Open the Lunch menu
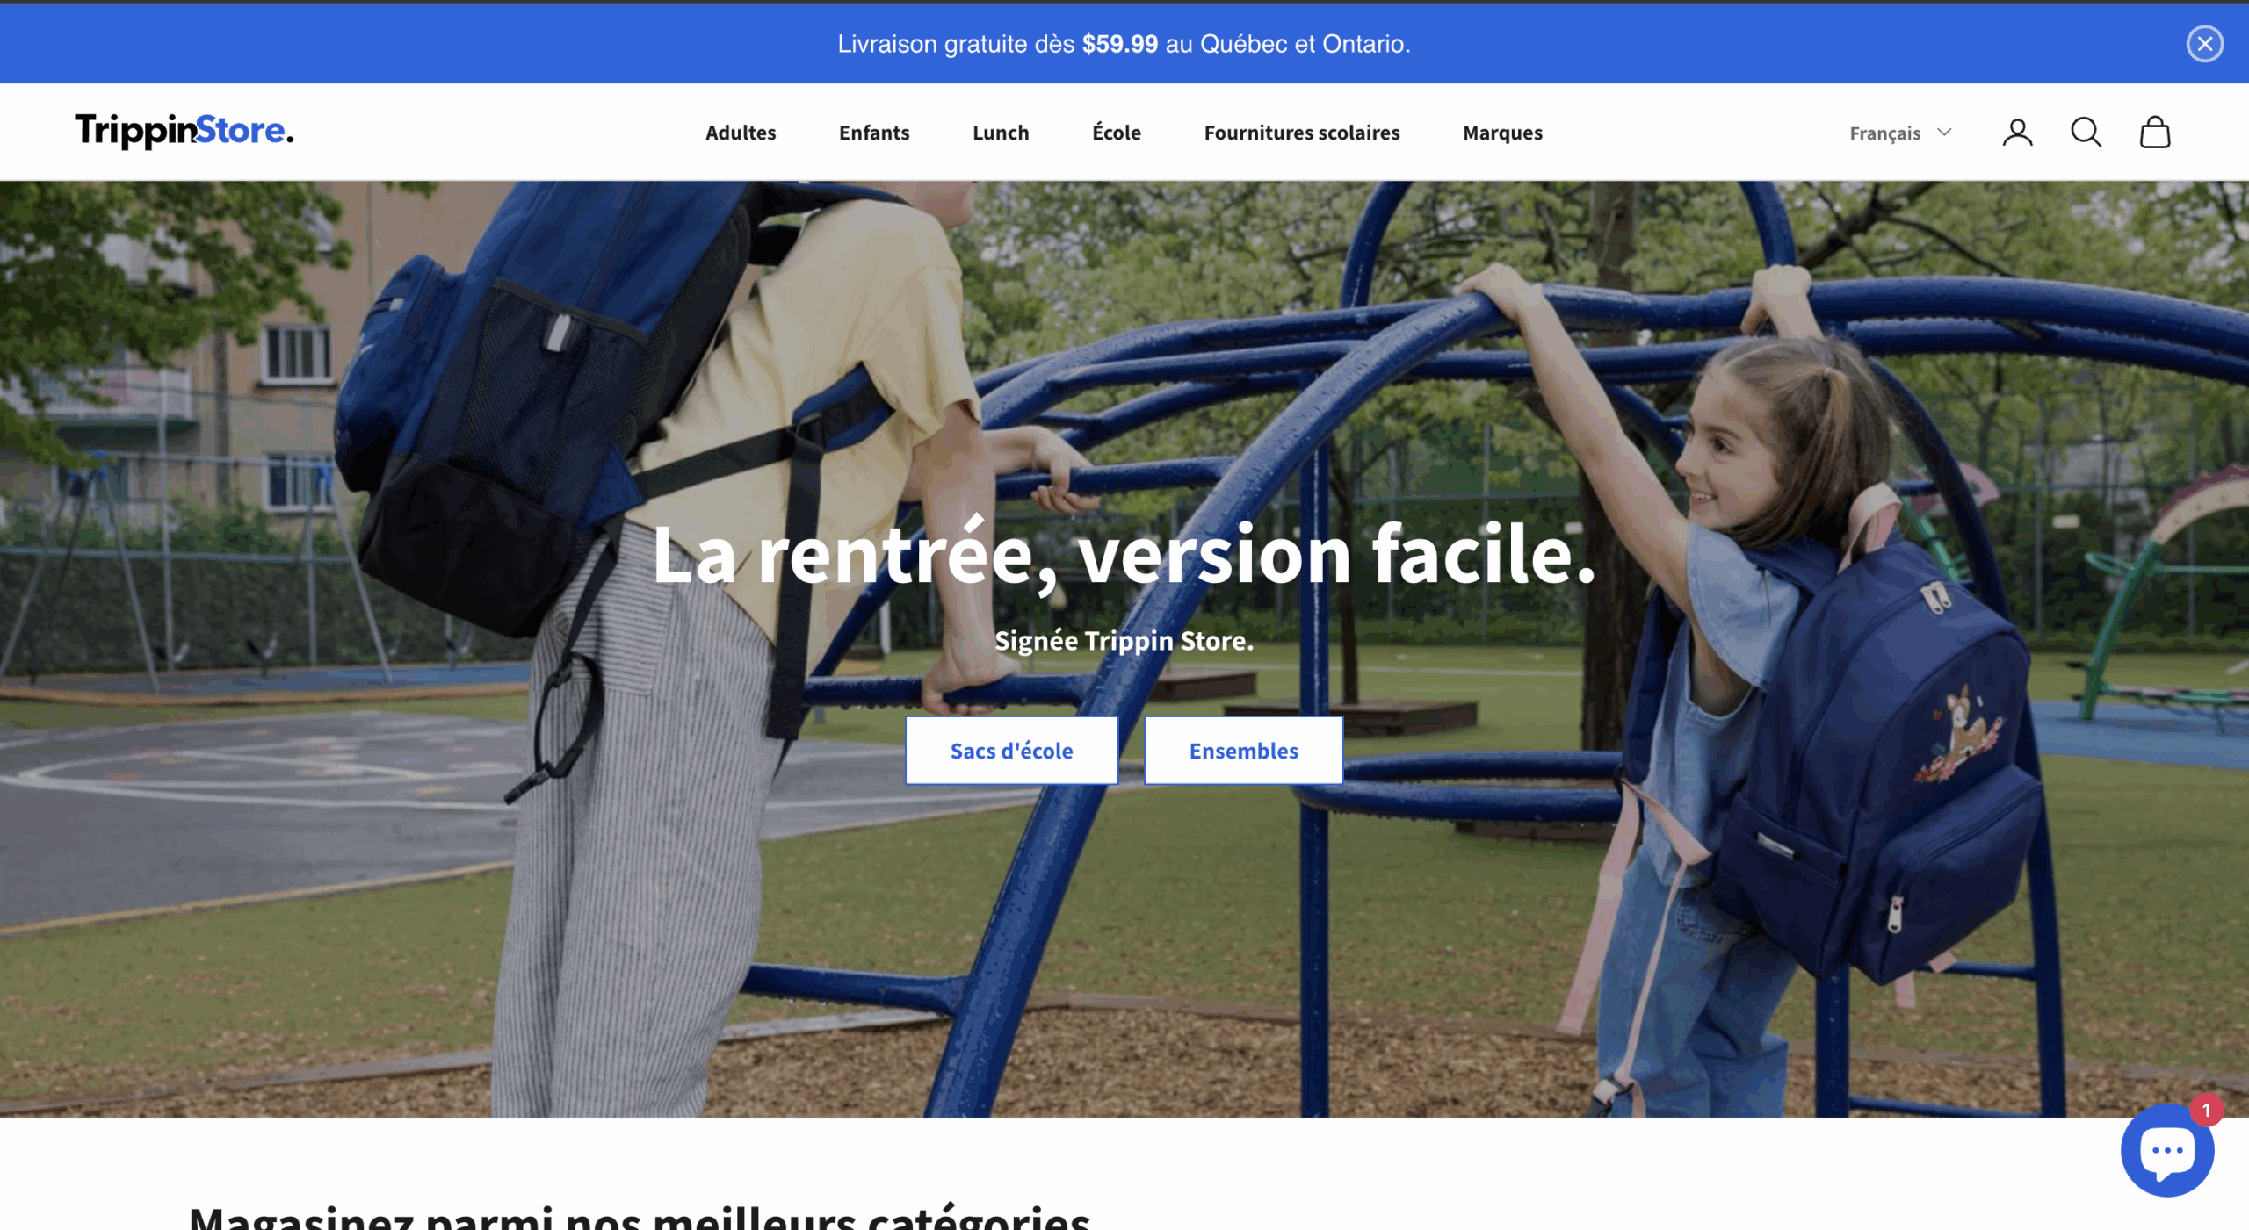Image resolution: width=2249 pixels, height=1230 pixels. coord(1001,133)
